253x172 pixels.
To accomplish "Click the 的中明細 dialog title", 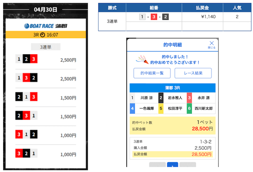I will click(x=172, y=45).
